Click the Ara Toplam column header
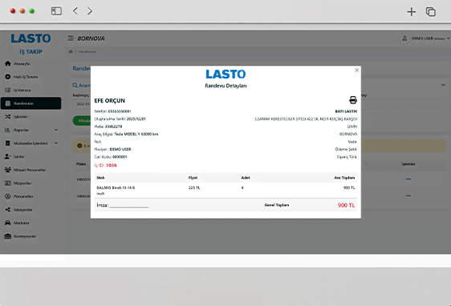Screen dimensions: 451x306 tap(344, 178)
